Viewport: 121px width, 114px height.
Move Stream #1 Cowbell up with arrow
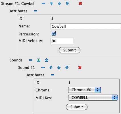pyautogui.click(x=51, y=3)
